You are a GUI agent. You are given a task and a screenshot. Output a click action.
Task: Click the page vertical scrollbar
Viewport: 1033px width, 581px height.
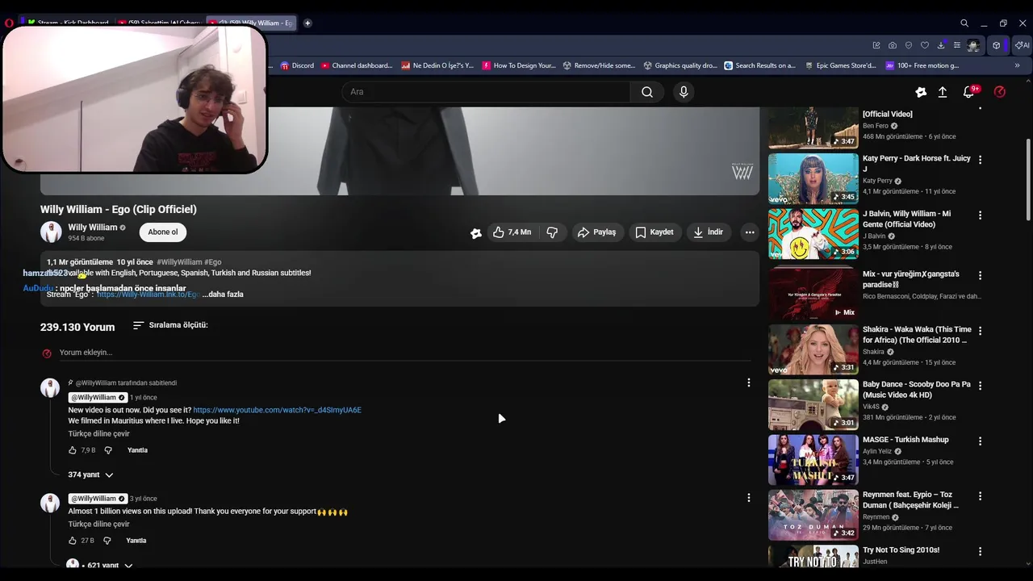(x=1028, y=179)
